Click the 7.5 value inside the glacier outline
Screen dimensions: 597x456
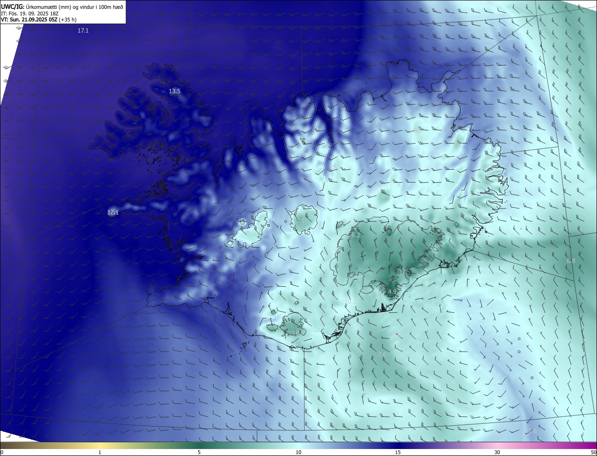coord(300,221)
